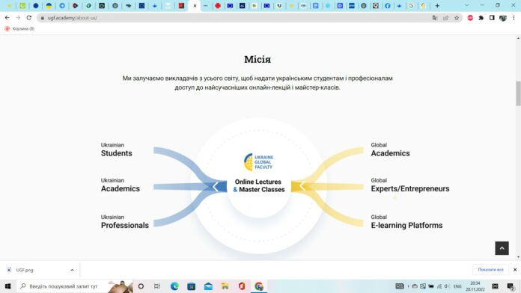Switch to the Telegram tab

tap(62, 6)
